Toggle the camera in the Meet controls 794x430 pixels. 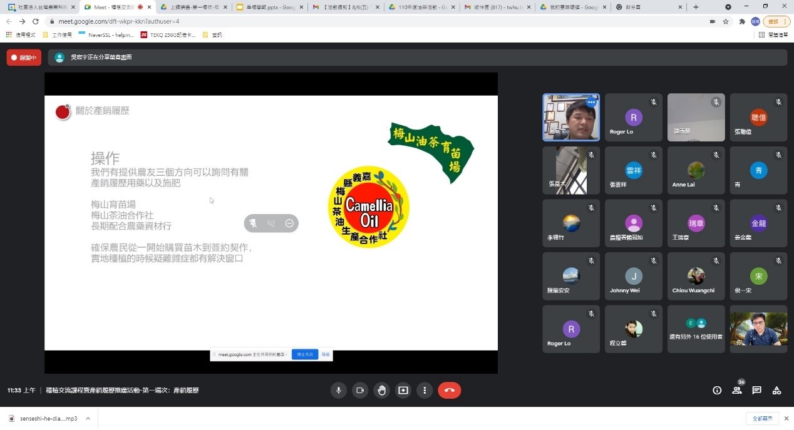click(x=360, y=390)
